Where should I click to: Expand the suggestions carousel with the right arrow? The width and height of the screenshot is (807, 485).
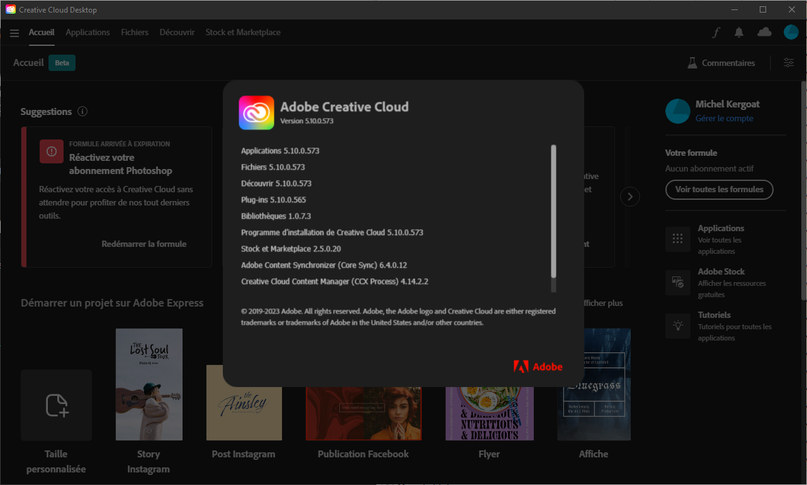[629, 196]
